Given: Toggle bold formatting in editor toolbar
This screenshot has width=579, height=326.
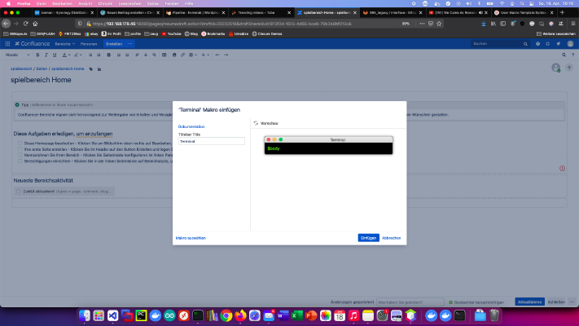Looking at the screenshot, I should click(37, 55).
